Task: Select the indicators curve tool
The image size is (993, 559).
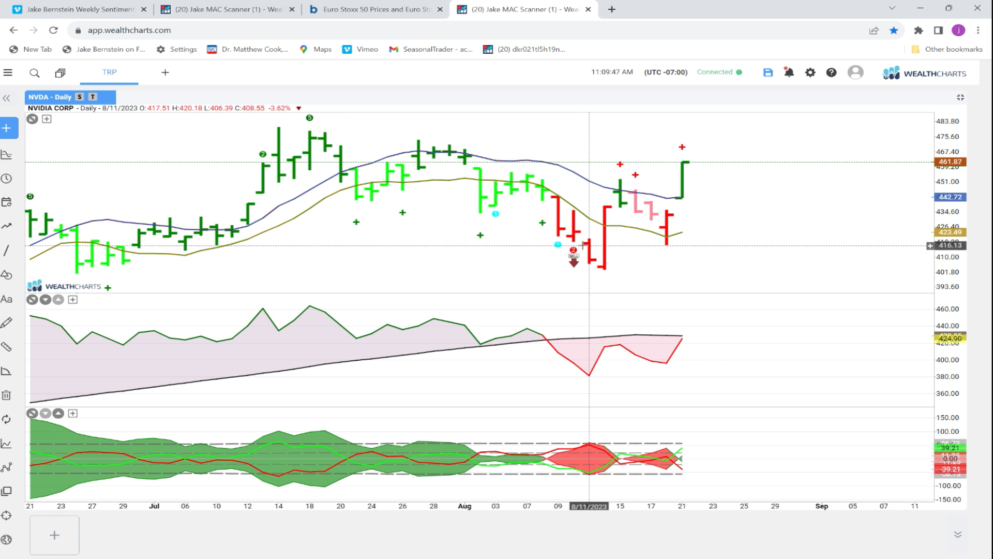Action: (7, 154)
